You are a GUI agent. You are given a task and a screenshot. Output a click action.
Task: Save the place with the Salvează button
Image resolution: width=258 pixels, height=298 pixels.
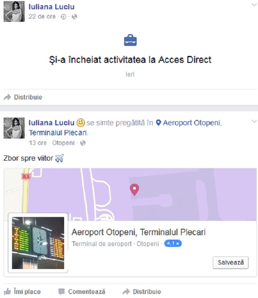[x=231, y=263]
